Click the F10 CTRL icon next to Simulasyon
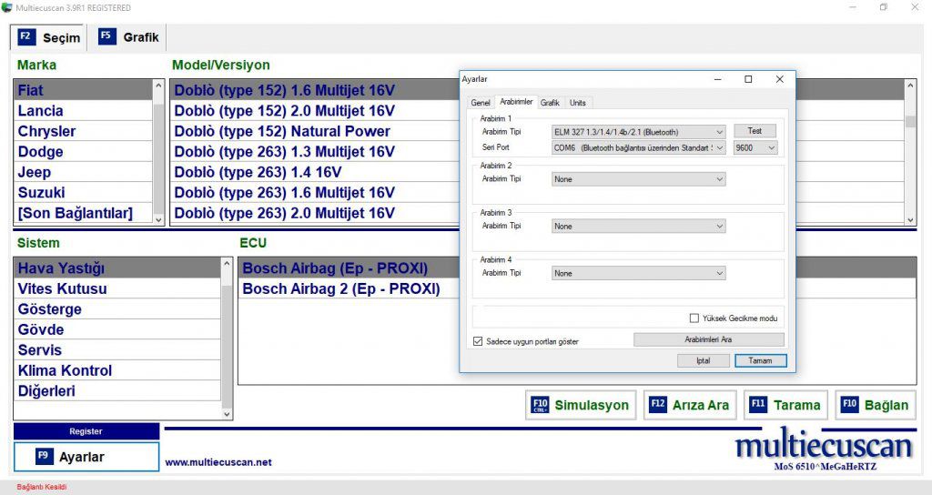This screenshot has width=932, height=495. 541,405
